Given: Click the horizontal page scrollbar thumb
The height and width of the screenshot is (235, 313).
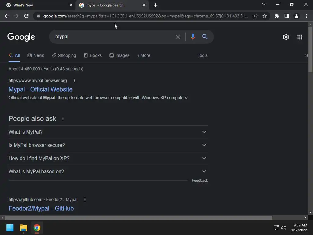Looking at the screenshot, I should pyautogui.click(x=139, y=218).
